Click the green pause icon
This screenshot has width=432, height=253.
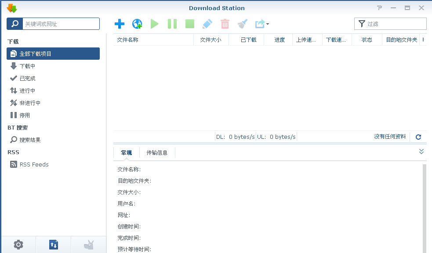[172, 24]
